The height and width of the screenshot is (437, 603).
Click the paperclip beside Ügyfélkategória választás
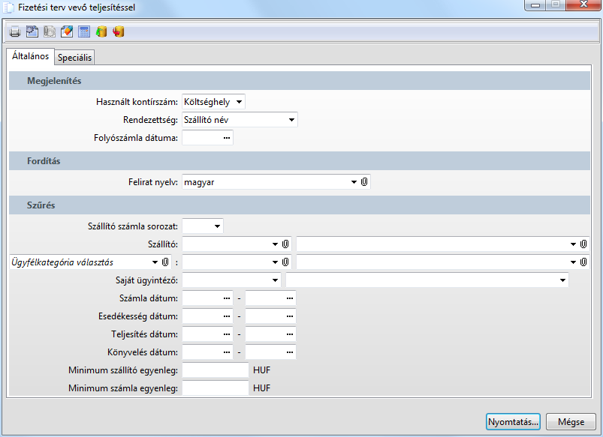165,262
